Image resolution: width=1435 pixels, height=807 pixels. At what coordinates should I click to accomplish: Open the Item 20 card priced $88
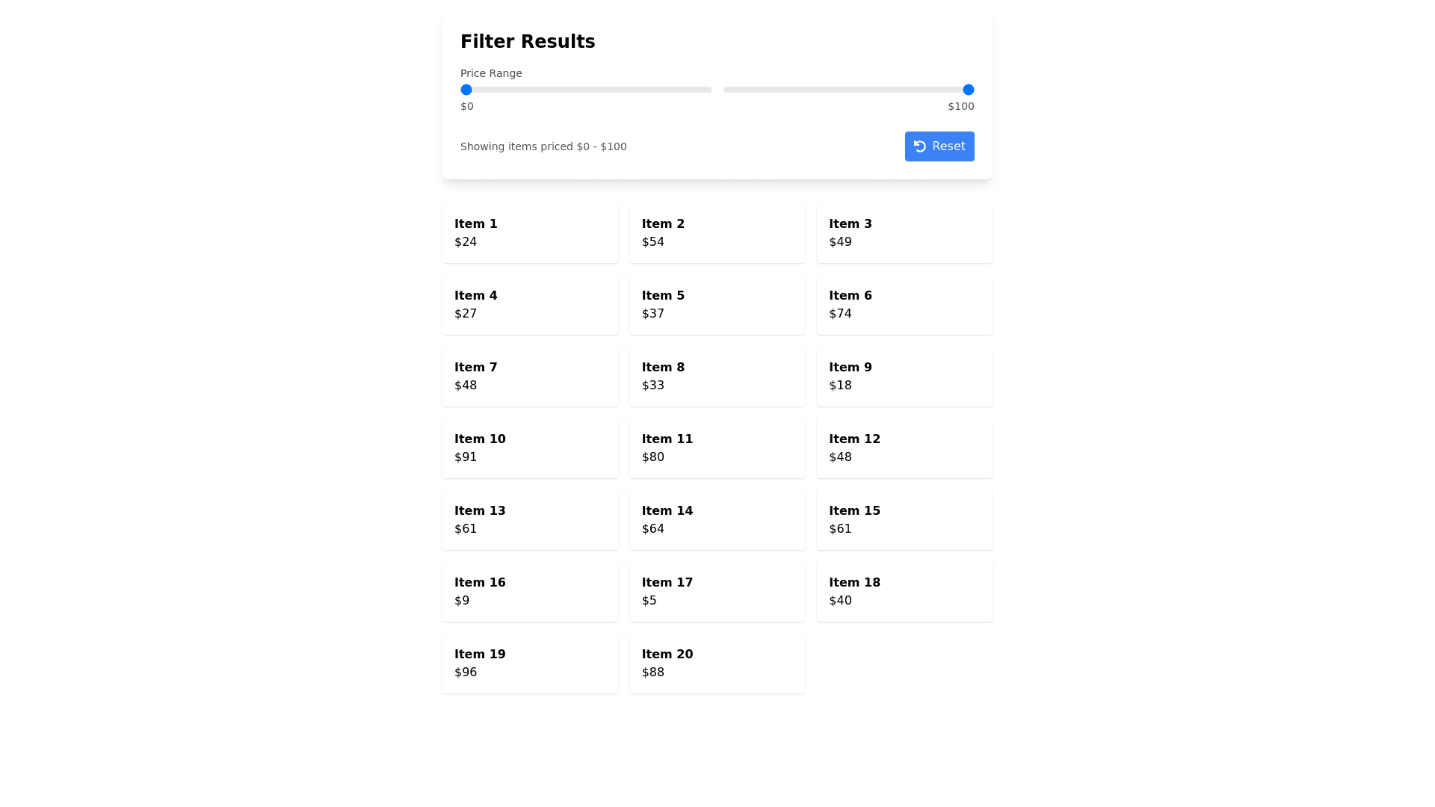coord(717,664)
